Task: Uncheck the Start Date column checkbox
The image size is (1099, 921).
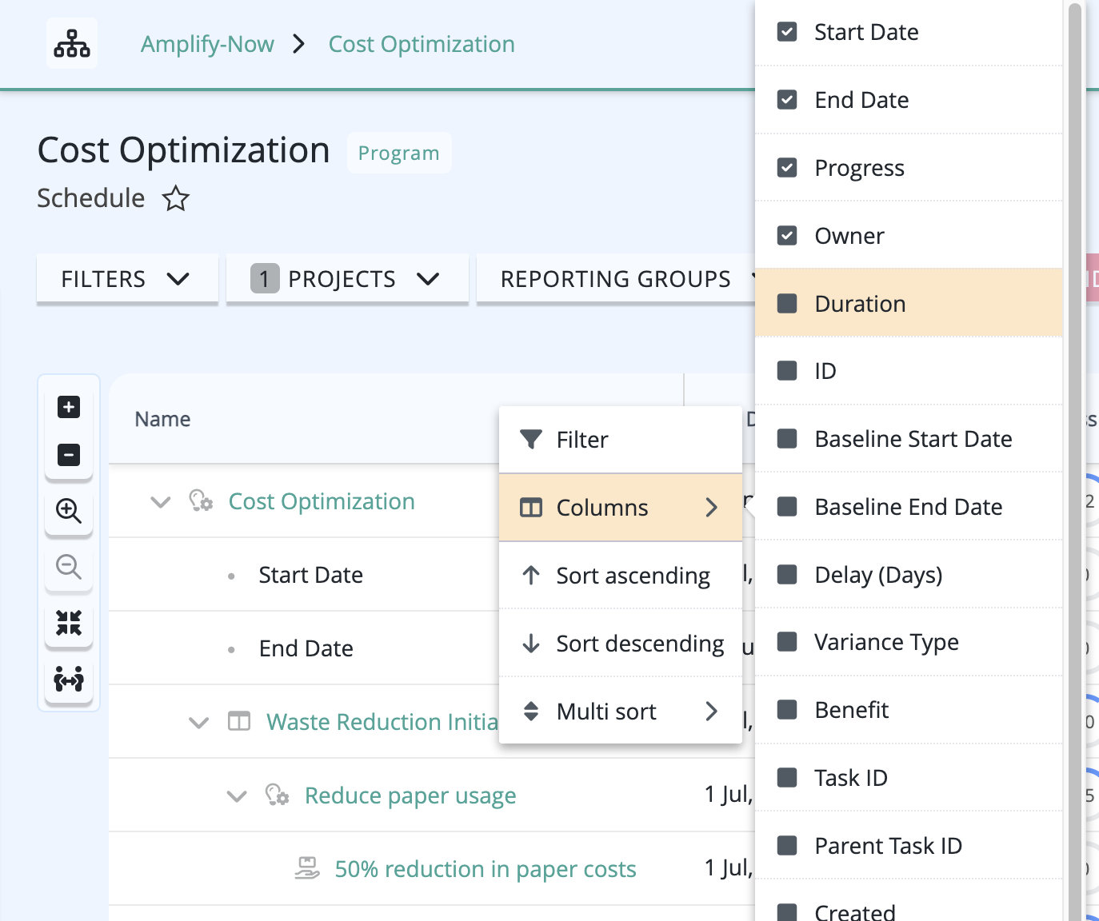Action: click(787, 31)
